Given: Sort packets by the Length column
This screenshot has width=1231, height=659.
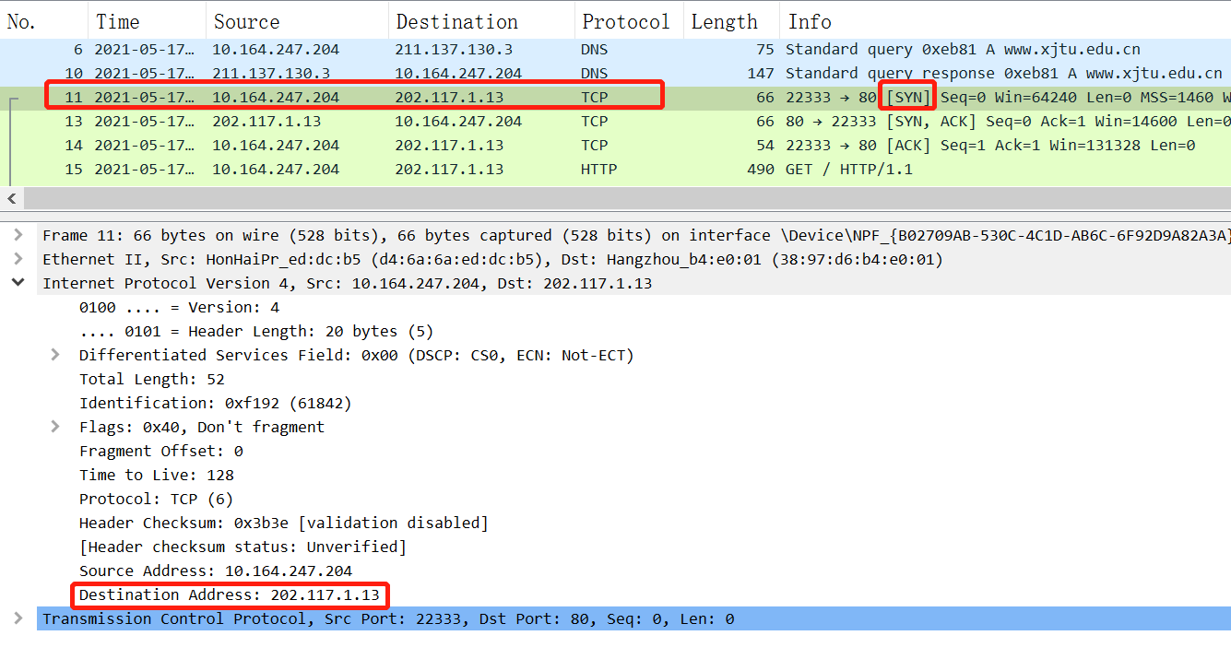Looking at the screenshot, I should (725, 20).
